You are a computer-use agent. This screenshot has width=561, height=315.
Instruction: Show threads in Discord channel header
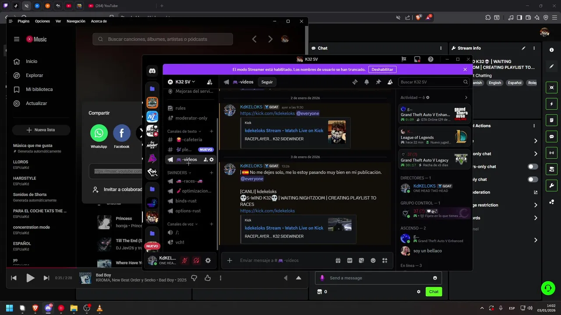coord(355,82)
